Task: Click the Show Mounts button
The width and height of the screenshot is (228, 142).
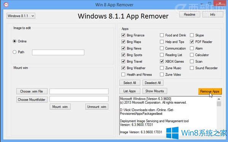Action: 155,91
